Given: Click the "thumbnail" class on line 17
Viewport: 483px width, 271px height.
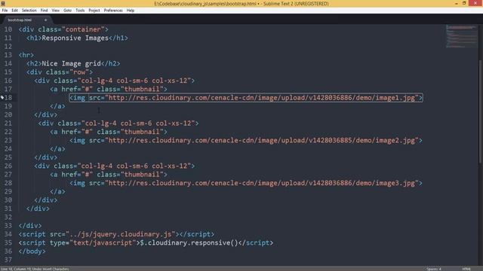Looking at the screenshot, I should point(142,89).
